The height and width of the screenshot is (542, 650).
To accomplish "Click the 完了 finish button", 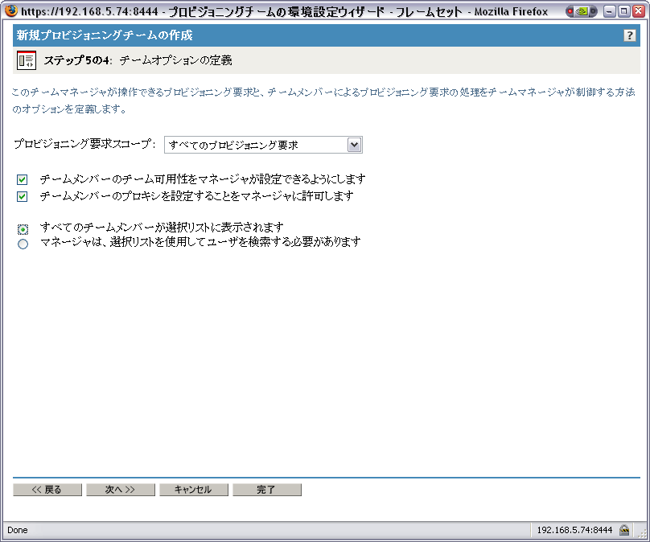I will tap(267, 490).
